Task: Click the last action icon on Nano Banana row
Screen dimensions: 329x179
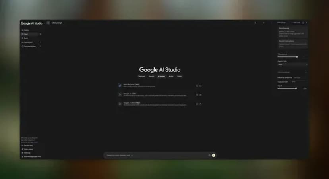Action: pos(201,85)
